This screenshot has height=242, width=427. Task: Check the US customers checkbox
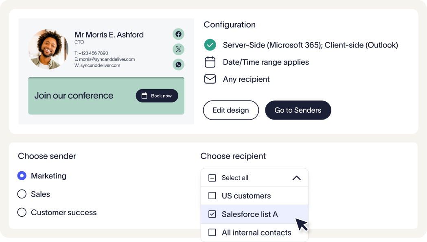point(212,196)
